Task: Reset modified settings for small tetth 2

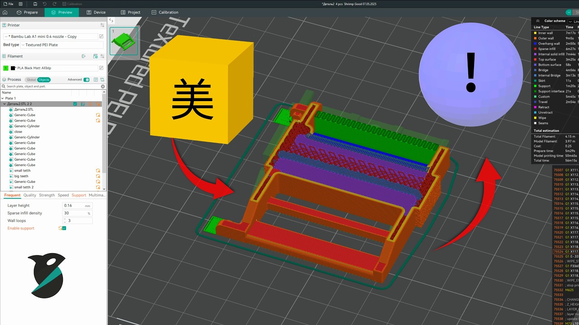Action: 98,187
